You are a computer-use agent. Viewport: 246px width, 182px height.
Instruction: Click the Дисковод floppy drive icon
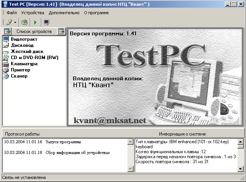[x=6, y=45]
